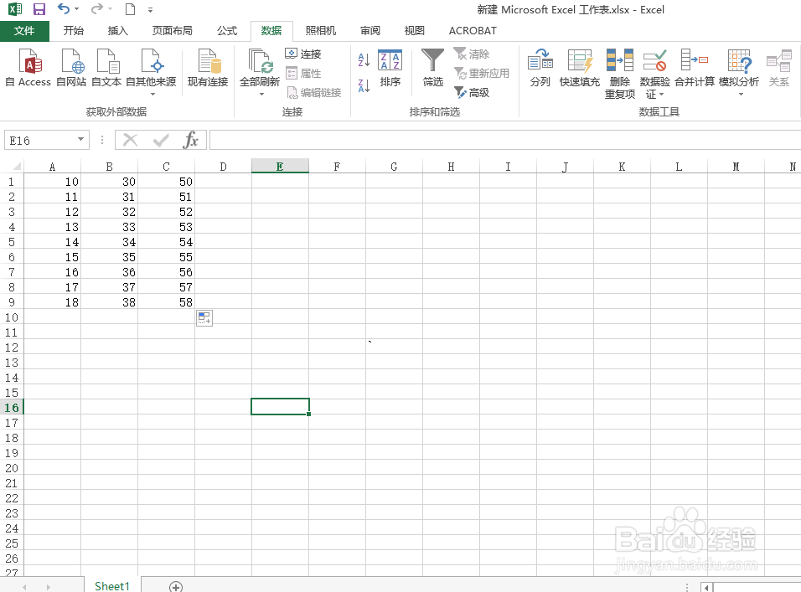Select column G header
The height and width of the screenshot is (592, 801).
394,167
